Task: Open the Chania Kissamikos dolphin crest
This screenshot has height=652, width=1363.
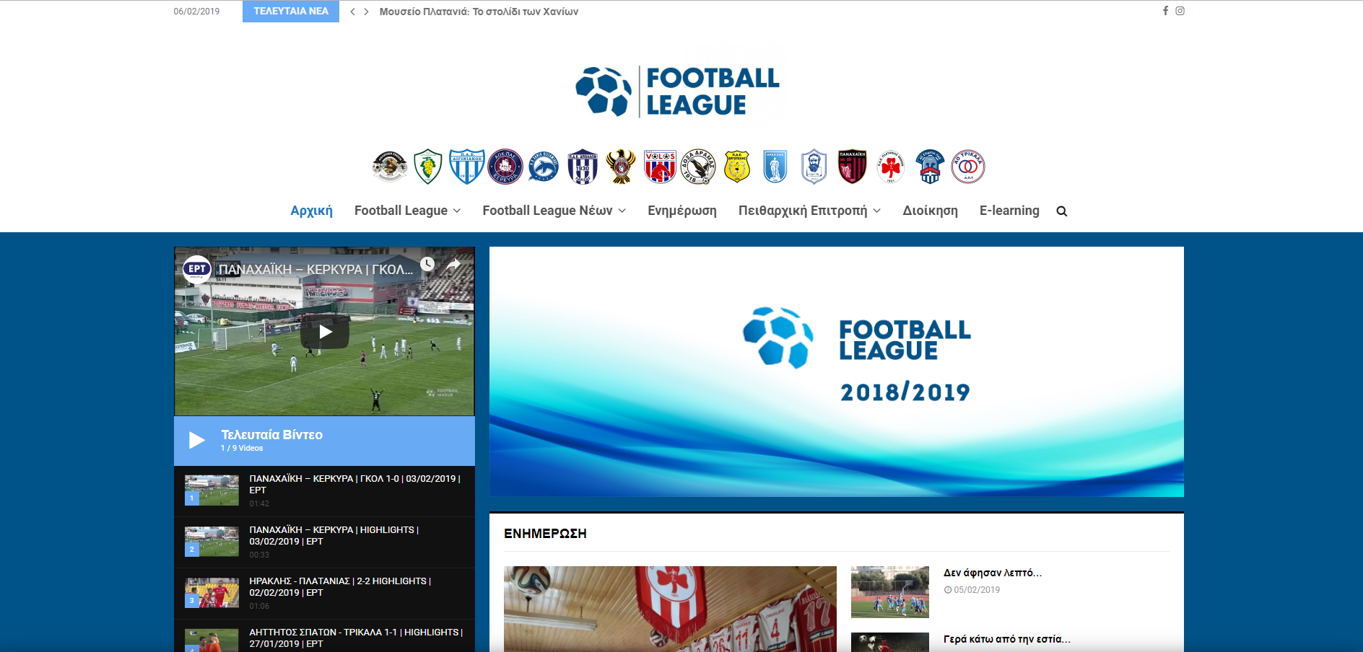Action: pyautogui.click(x=544, y=167)
